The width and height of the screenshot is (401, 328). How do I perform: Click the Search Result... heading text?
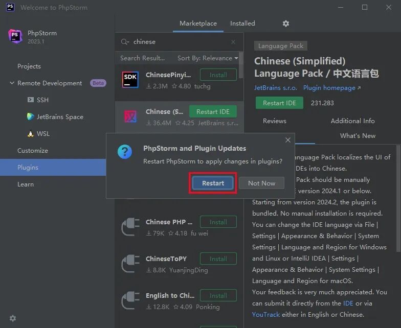pyautogui.click(x=142, y=58)
